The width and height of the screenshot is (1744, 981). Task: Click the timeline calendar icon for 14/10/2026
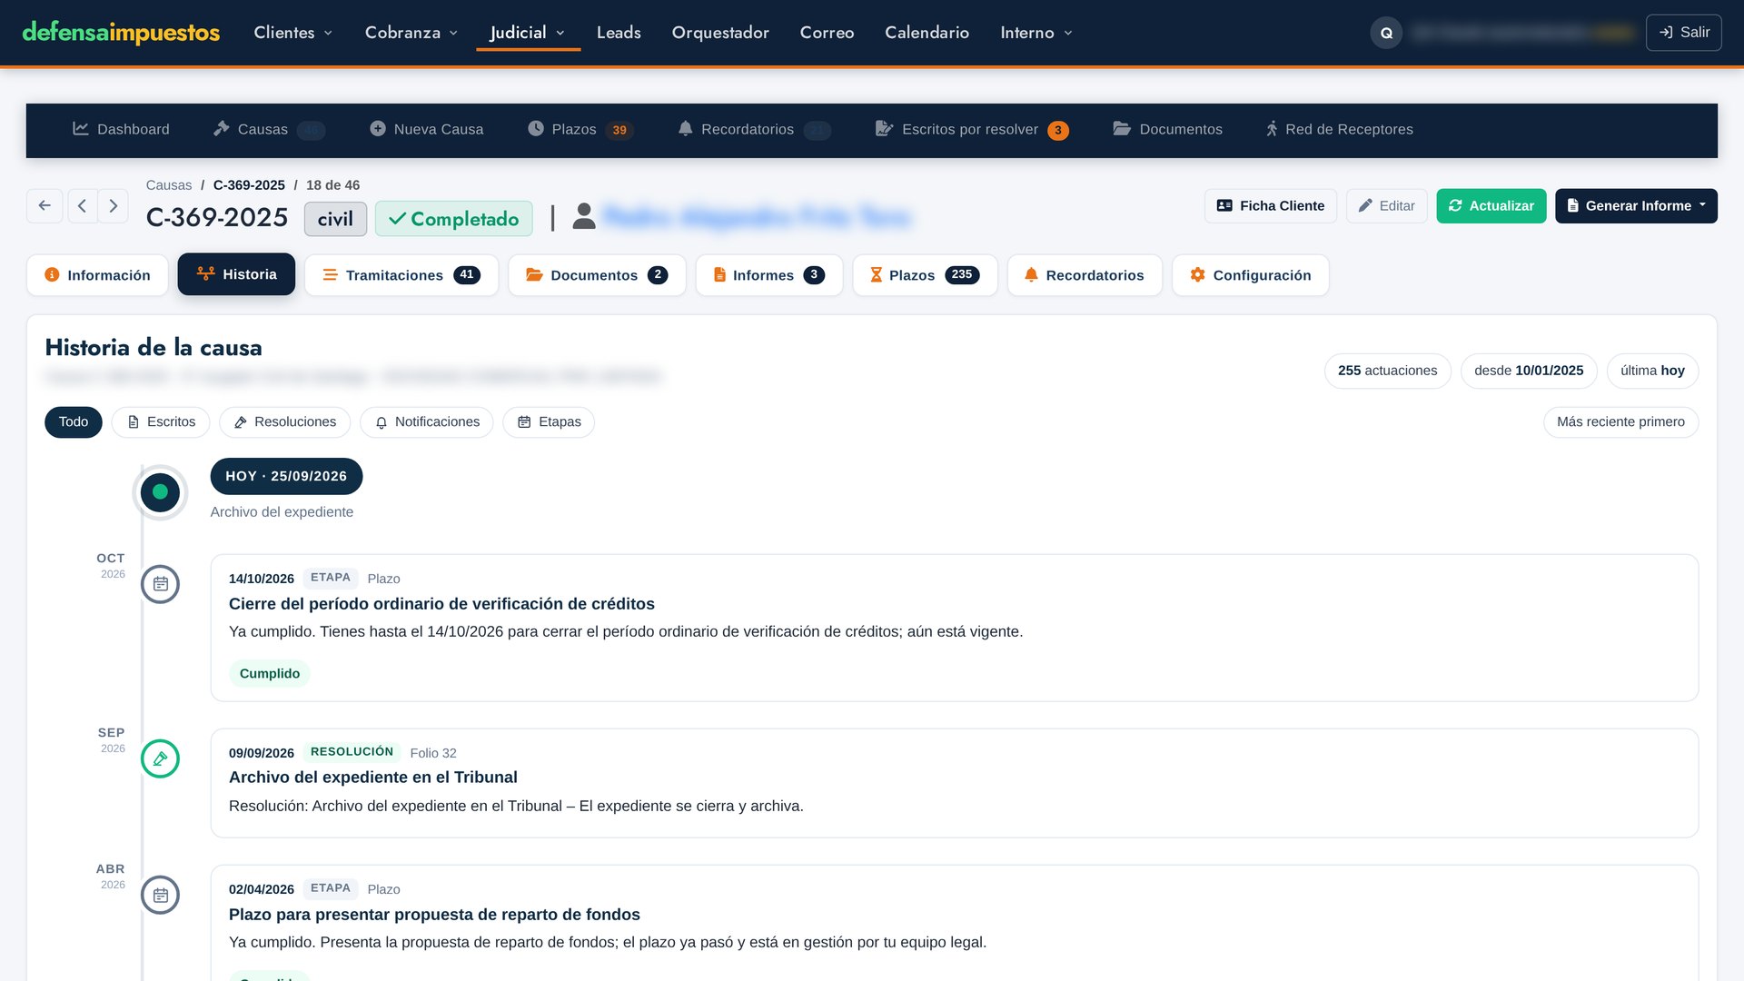coord(161,584)
